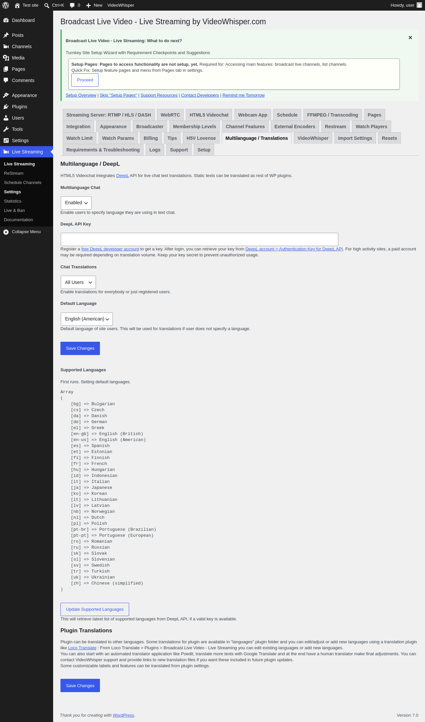Image resolution: width=425 pixels, height=722 pixels.
Task: Click the Tools wrench icon
Action: (6, 129)
